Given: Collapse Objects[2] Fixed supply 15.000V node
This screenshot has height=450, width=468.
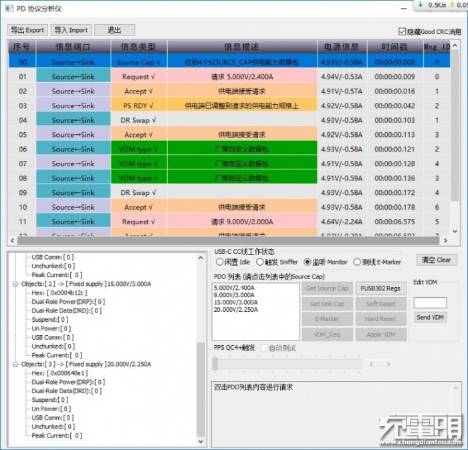Looking at the screenshot, I should point(15,284).
